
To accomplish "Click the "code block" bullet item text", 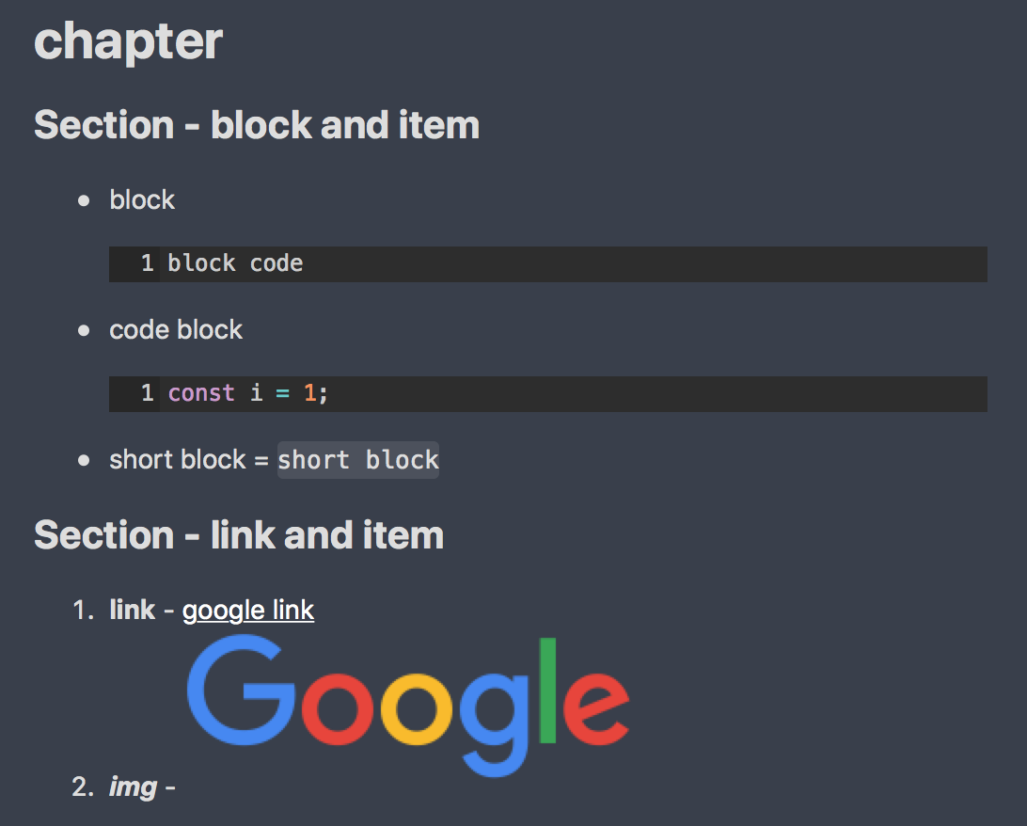I will click(176, 330).
